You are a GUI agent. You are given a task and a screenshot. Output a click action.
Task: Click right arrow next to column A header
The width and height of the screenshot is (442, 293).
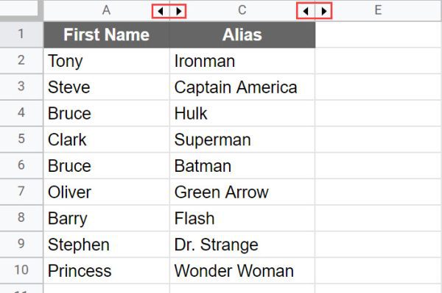[178, 12]
